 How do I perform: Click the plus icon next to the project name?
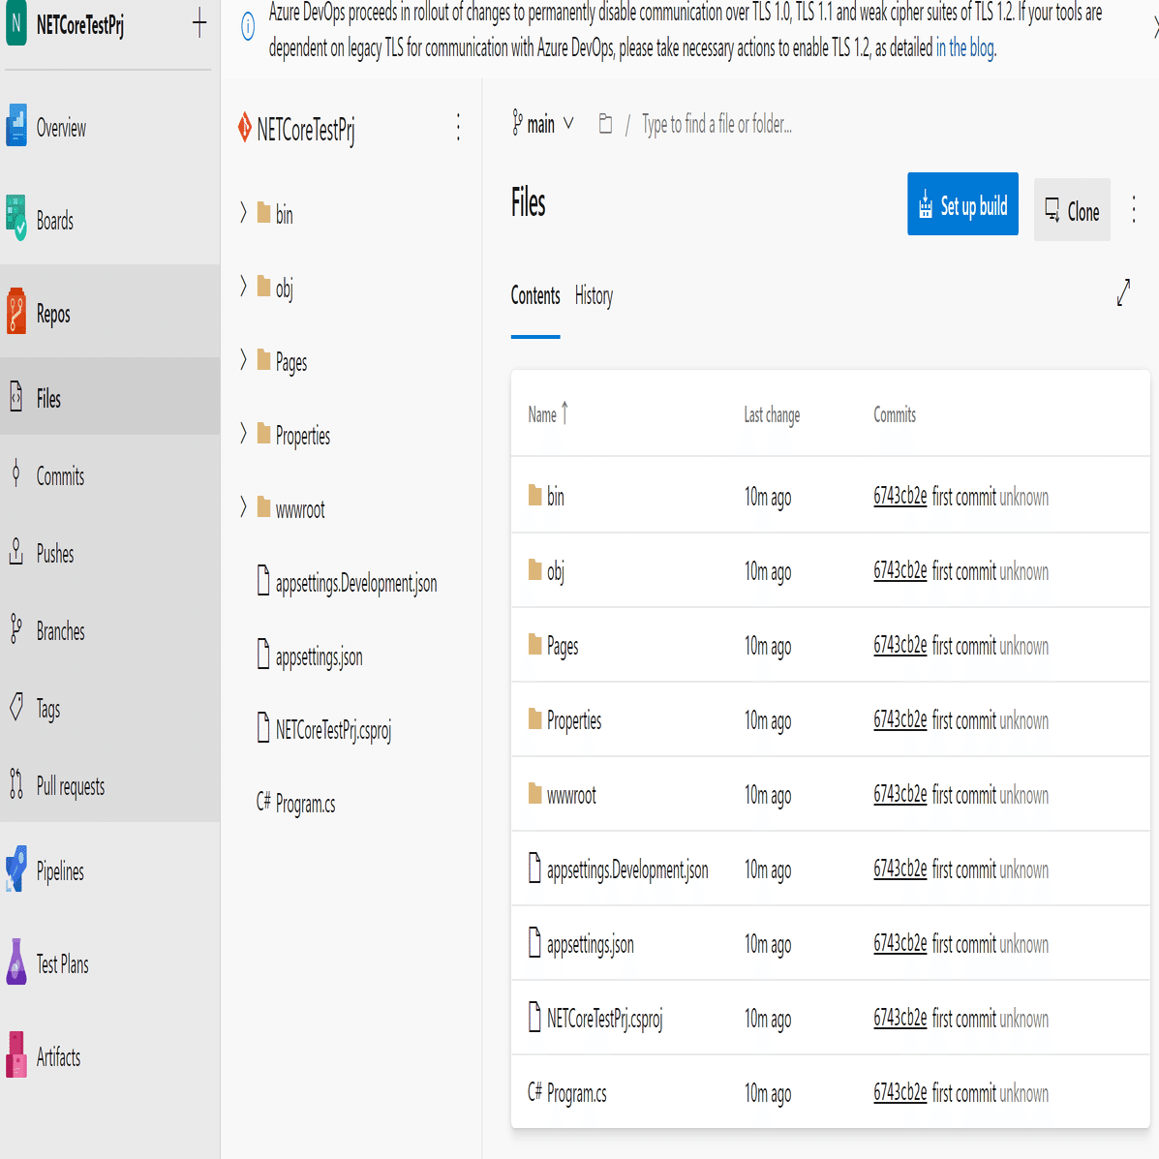pos(199,23)
